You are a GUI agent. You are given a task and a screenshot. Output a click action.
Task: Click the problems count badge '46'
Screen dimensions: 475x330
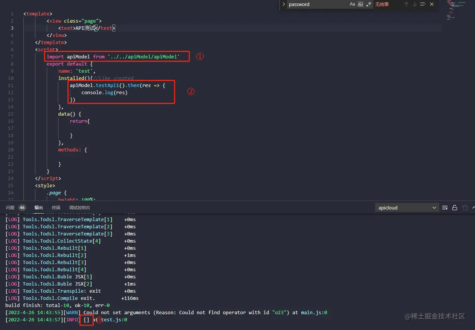[22, 208]
